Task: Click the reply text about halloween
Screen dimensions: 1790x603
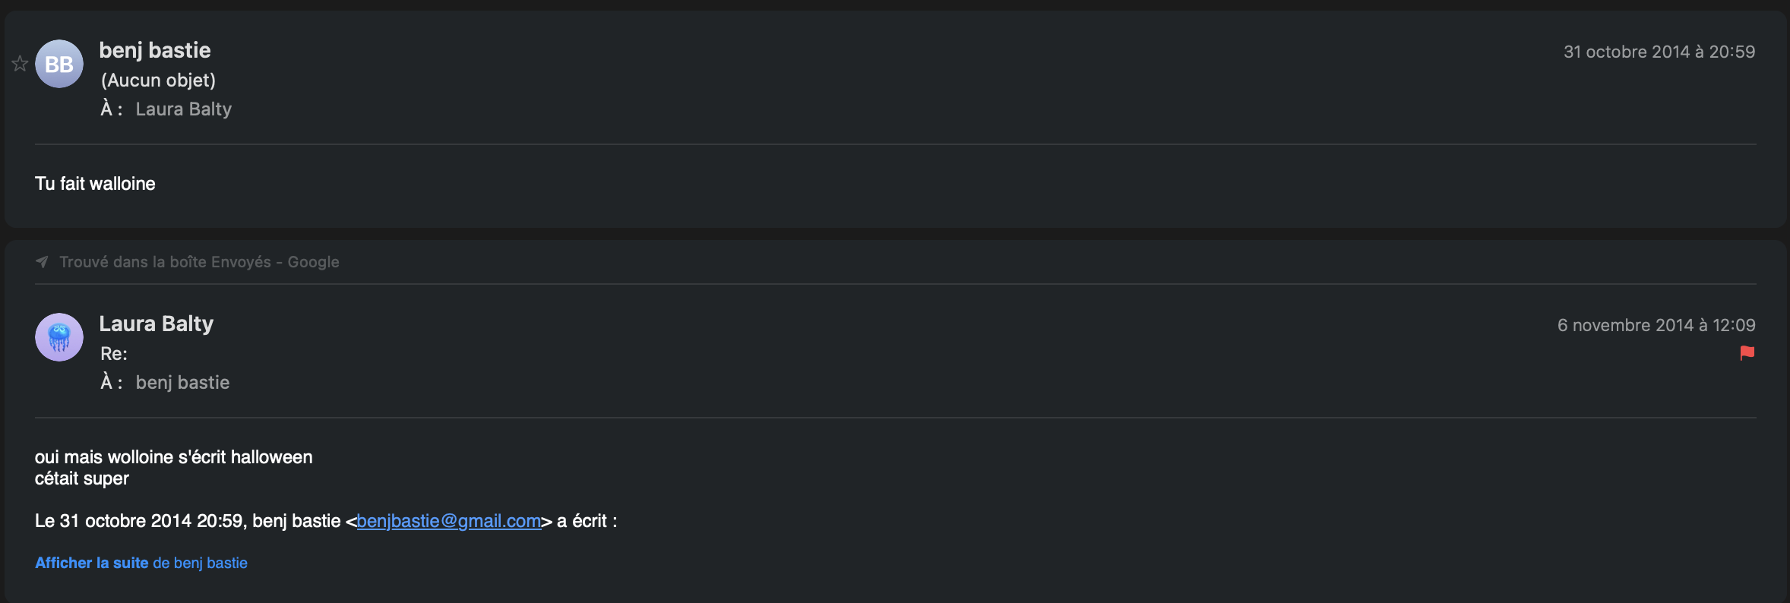Action: [x=173, y=457]
